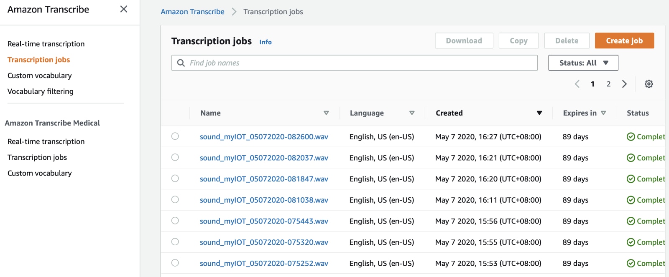Screen dimensions: 669x277
Task: Click the Create job button
Action: click(x=624, y=41)
